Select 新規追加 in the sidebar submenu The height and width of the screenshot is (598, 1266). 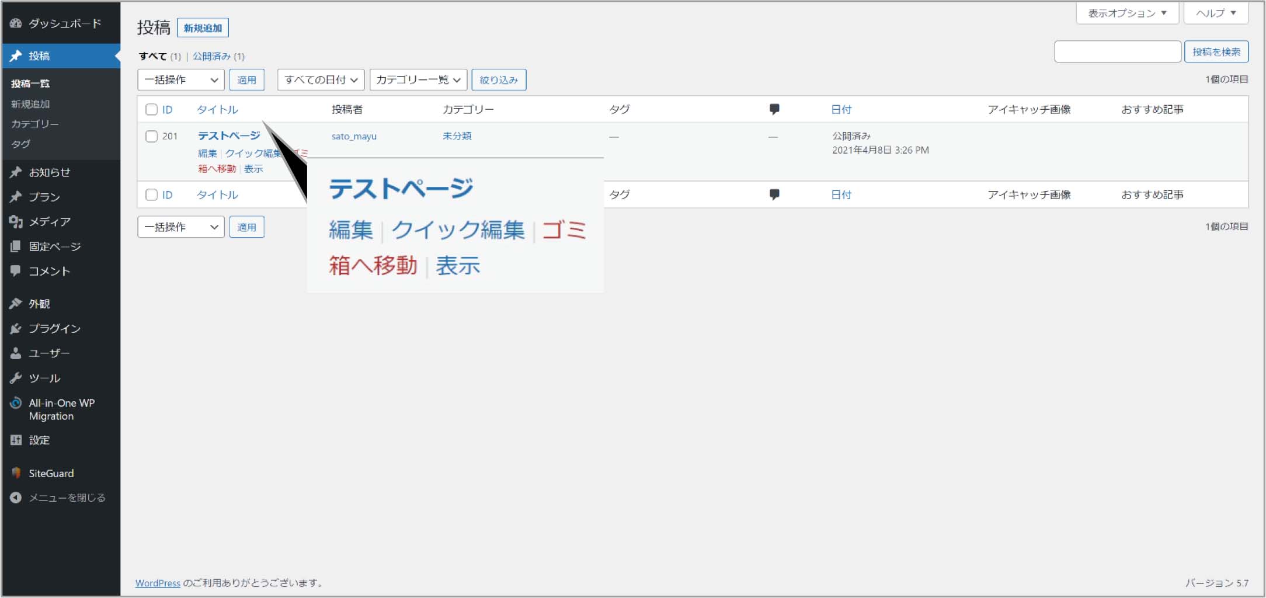pyautogui.click(x=30, y=104)
